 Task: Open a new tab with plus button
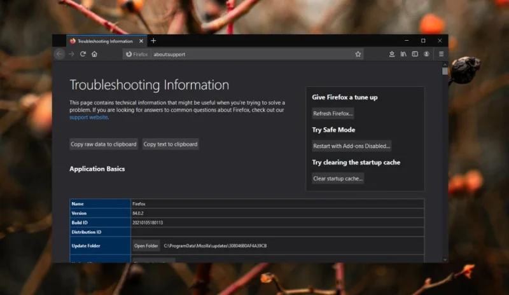153,41
